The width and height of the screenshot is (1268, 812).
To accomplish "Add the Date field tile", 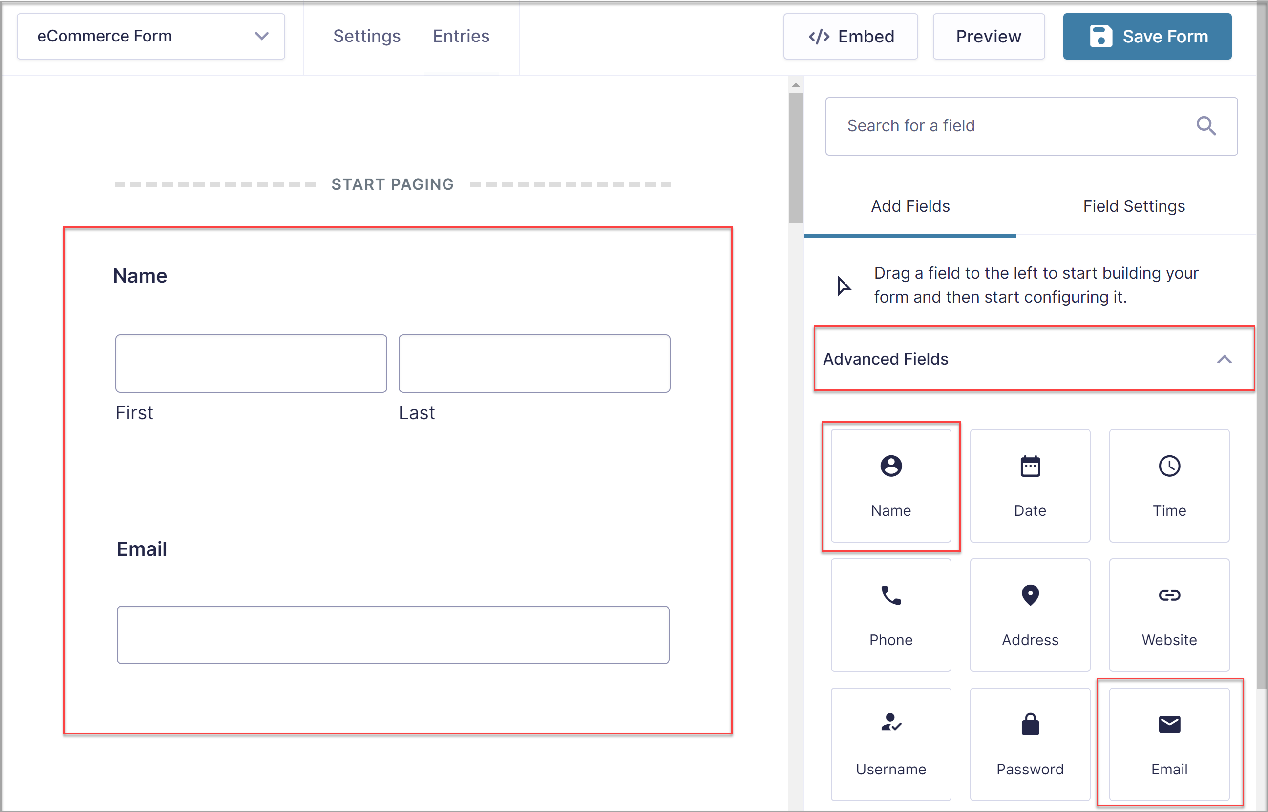I will click(x=1030, y=486).
